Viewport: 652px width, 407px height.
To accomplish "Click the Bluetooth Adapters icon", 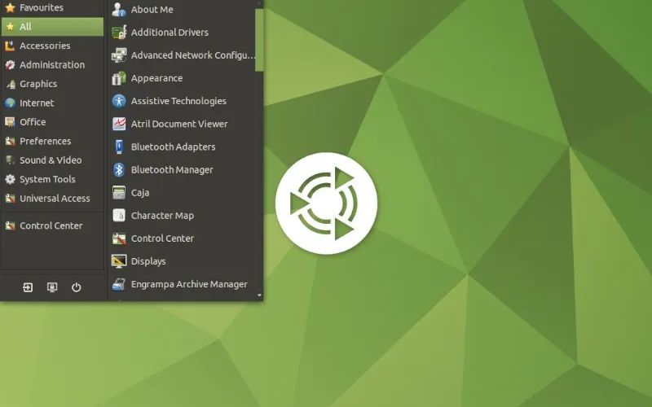I will tap(119, 147).
